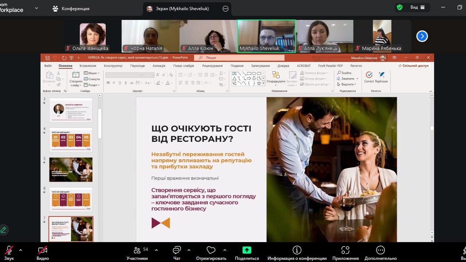Image resolution: width=466 pixels, height=262 pixels.
Task: Open Информация о конференции info icon
Action: [297, 250]
